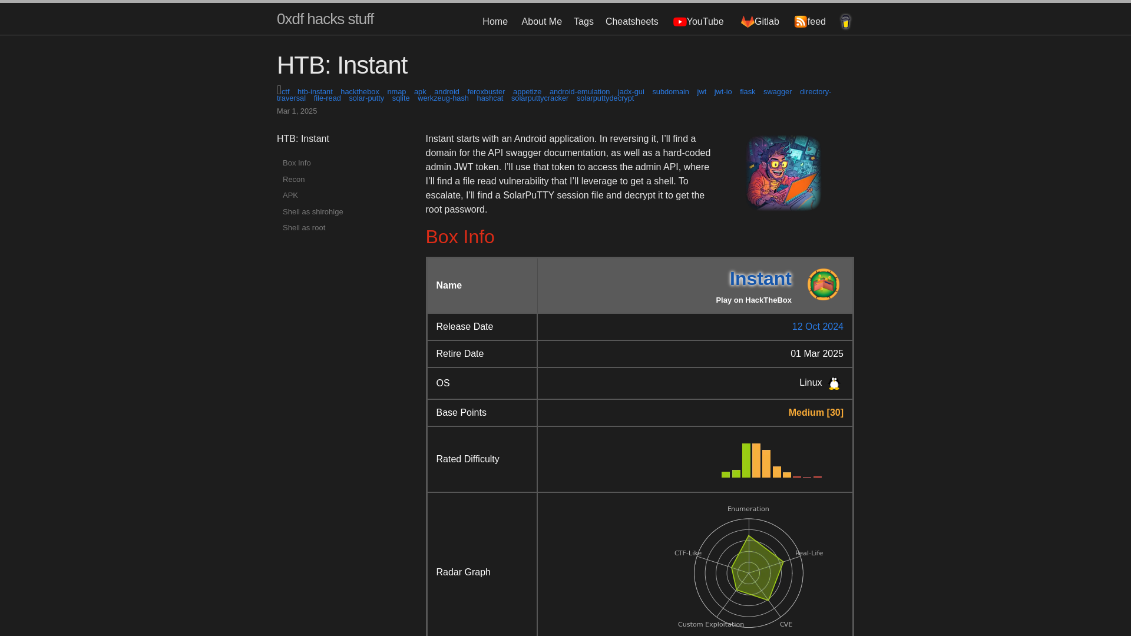Open the werkzeug-hash tag

coord(443,98)
